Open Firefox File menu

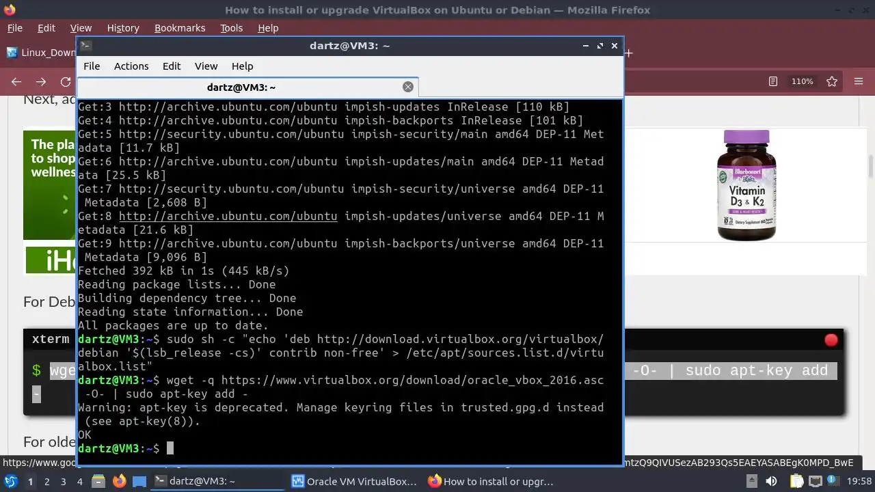14,28
